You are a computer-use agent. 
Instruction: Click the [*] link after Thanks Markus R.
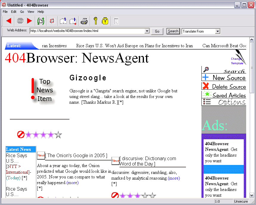(121, 102)
